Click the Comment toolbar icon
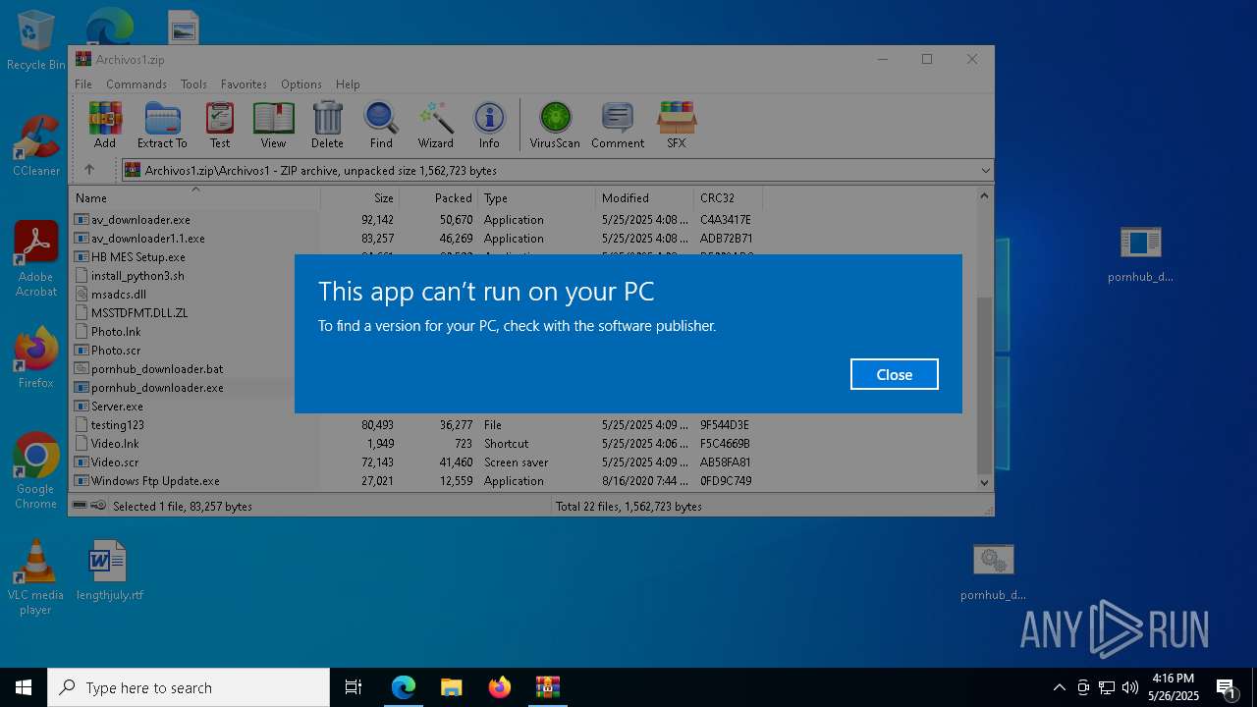1257x707 pixels. [x=618, y=125]
